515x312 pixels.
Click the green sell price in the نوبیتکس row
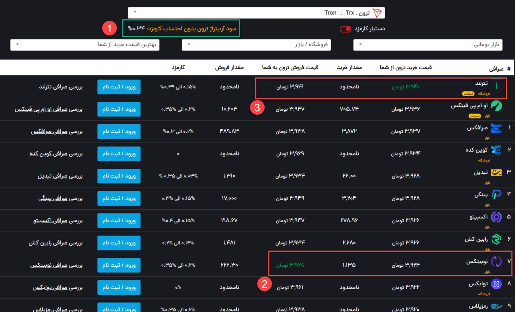point(290,265)
